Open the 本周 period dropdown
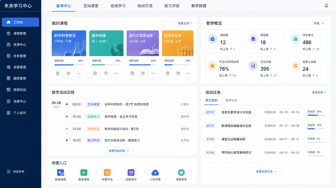336x188 pixels. (319, 23)
